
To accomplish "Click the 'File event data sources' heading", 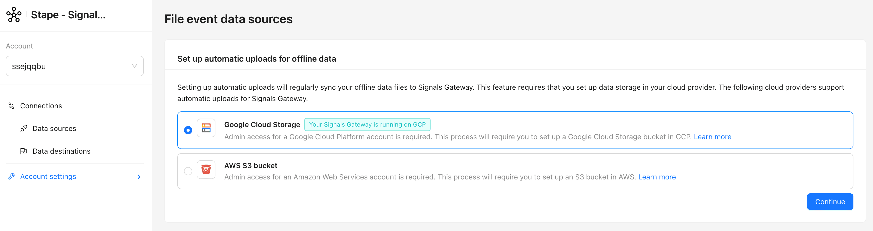I will coord(228,19).
